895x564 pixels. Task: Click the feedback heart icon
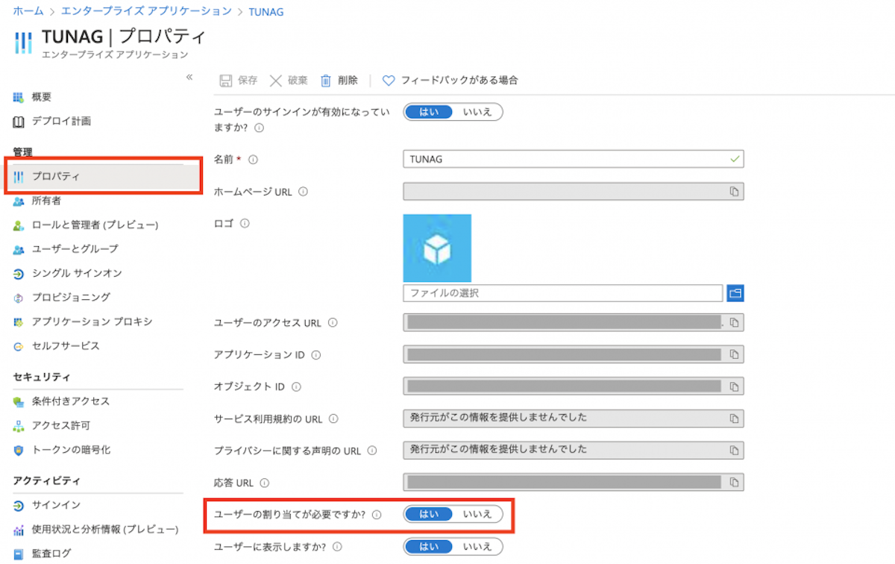[x=389, y=81]
